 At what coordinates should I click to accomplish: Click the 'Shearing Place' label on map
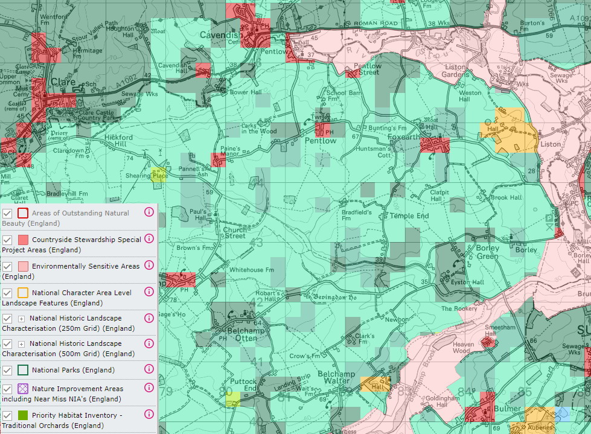(x=147, y=176)
